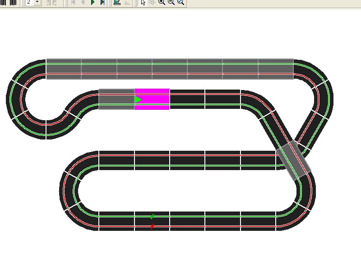Select the four-arrow move tool

point(152,2)
